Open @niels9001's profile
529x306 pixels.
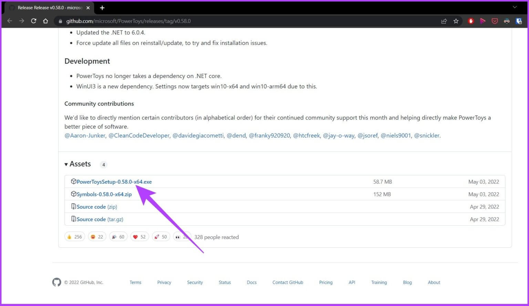[396, 135]
